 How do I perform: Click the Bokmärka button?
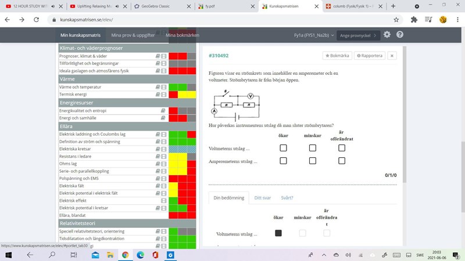click(338, 56)
